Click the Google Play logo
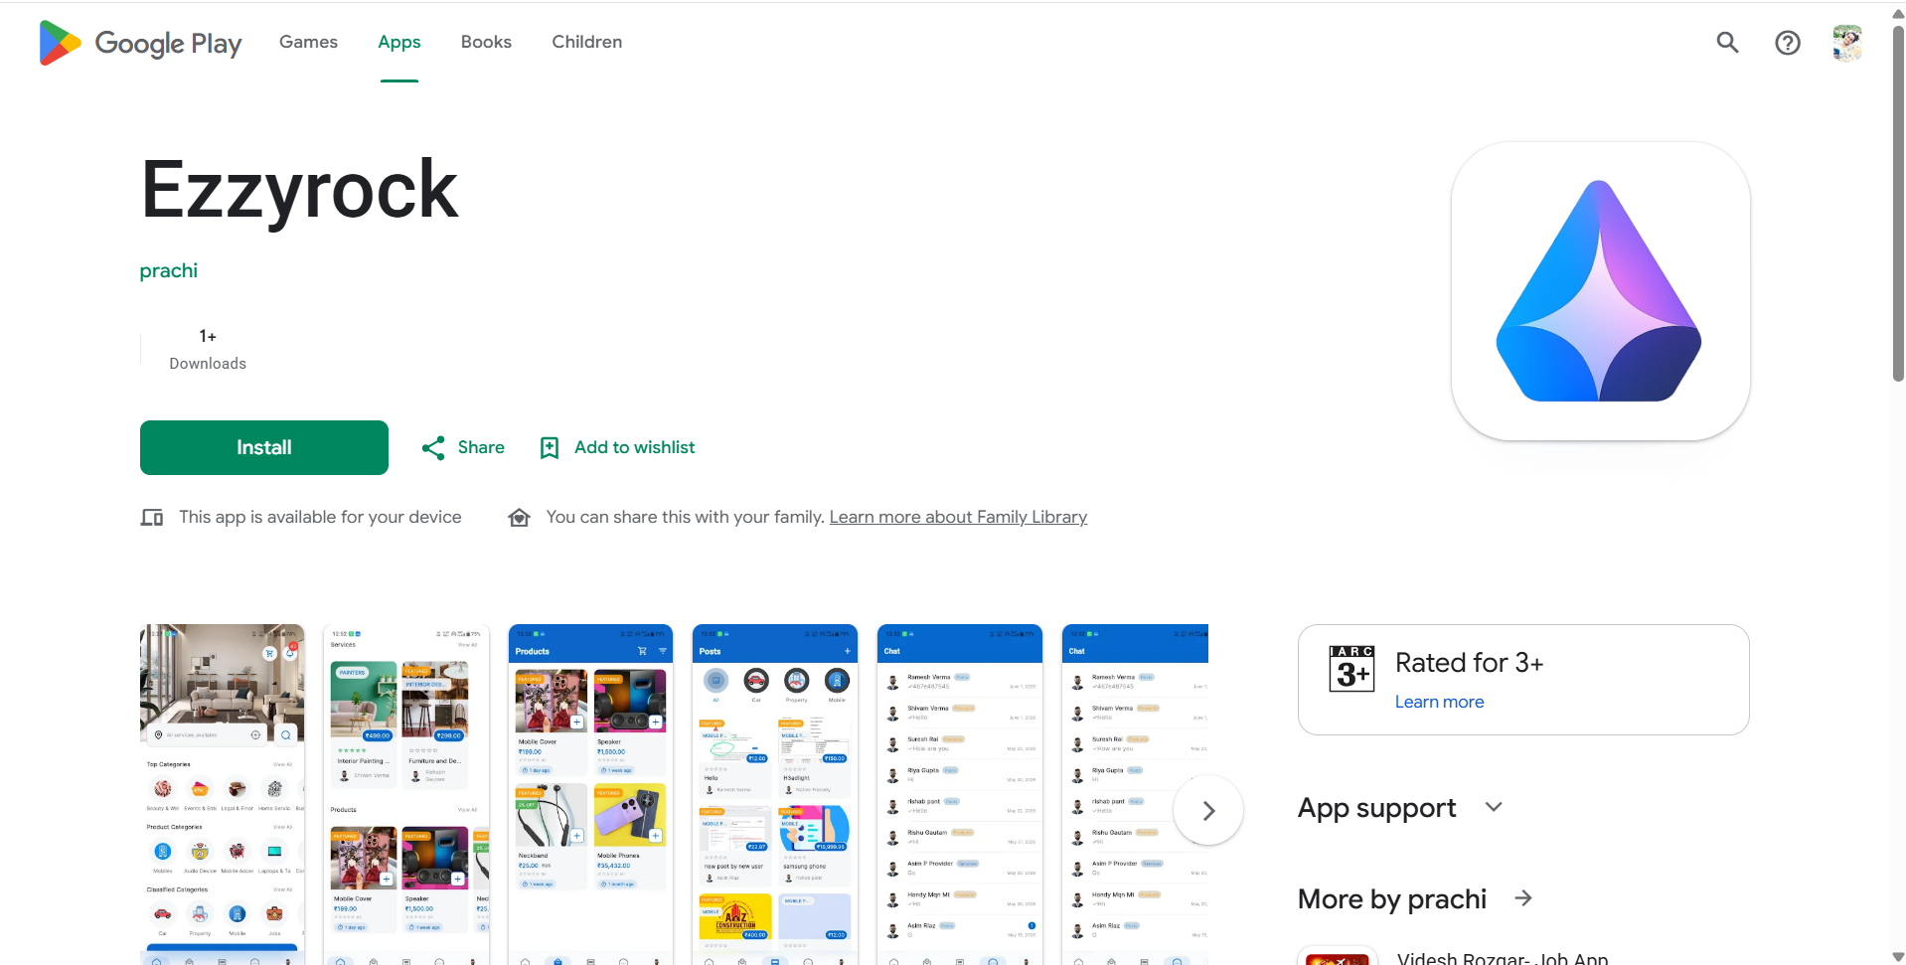This screenshot has height=965, width=1906. click(x=140, y=43)
